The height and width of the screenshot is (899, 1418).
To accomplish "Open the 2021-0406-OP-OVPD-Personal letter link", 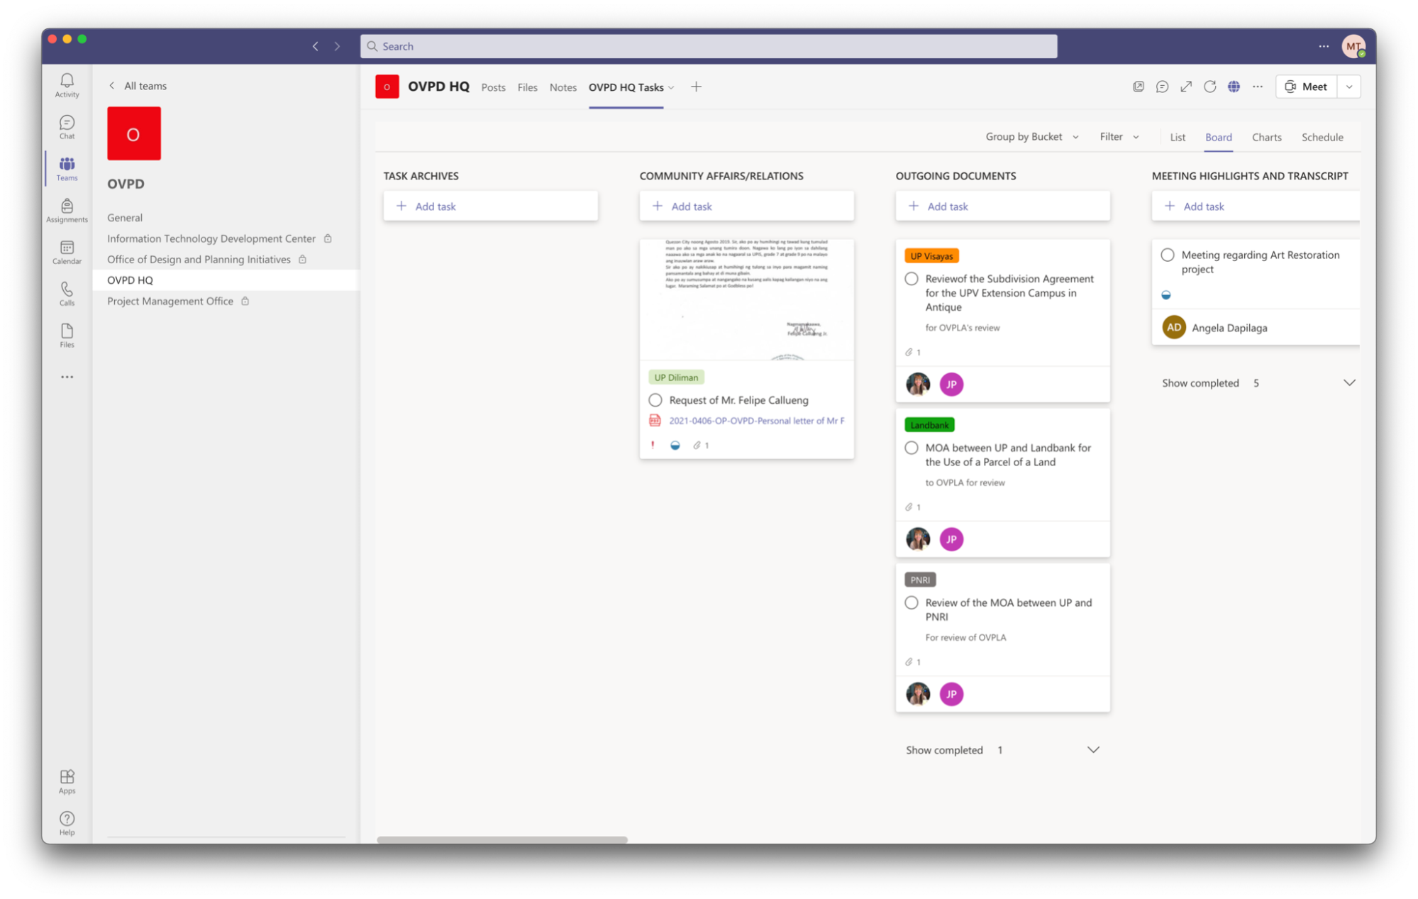I will point(756,421).
